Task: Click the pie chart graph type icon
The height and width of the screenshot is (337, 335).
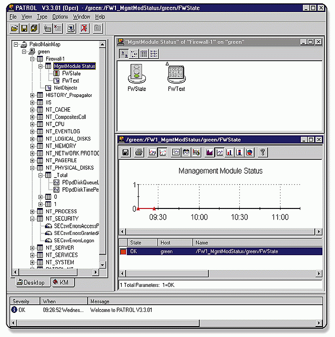Action: click(x=249, y=153)
